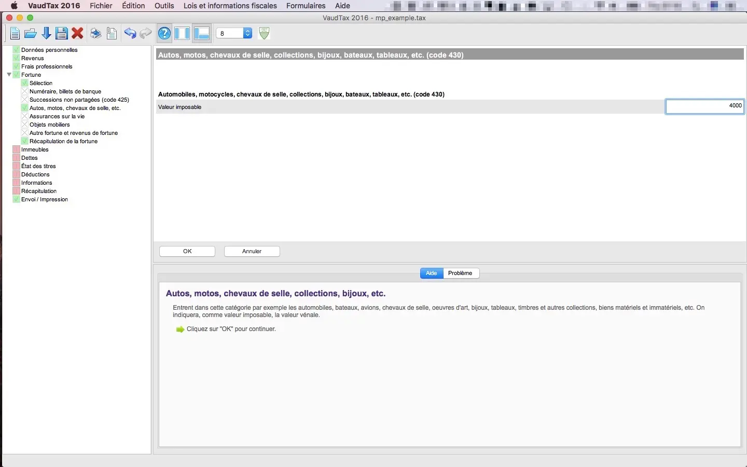The width and height of the screenshot is (747, 467).
Task: Switch to the Problème tab
Action: (x=461, y=273)
